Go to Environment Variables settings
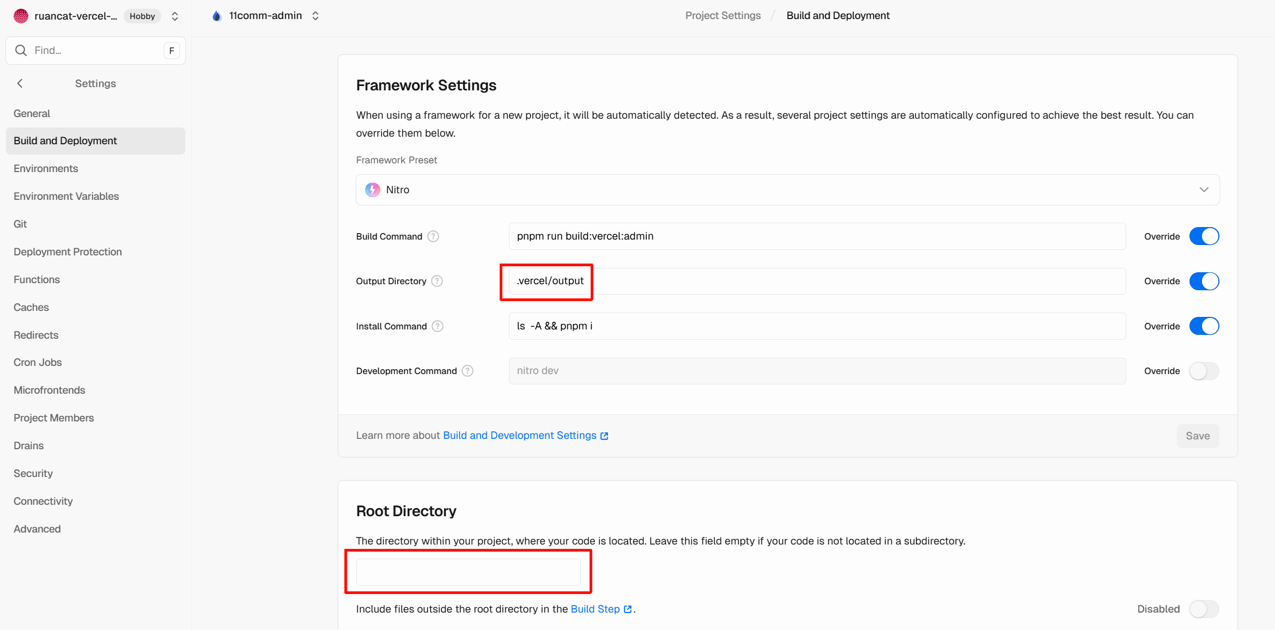The height and width of the screenshot is (630, 1275). (x=66, y=196)
